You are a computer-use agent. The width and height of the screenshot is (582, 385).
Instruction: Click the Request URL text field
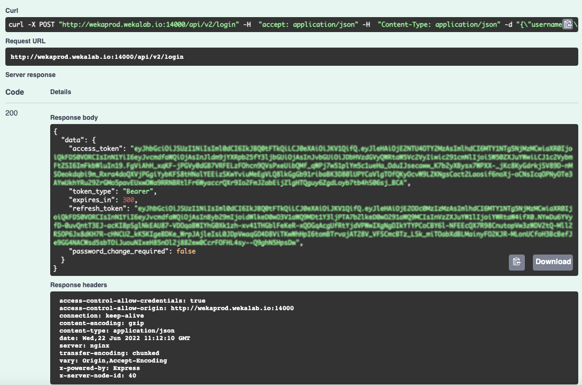pyautogui.click(x=291, y=56)
